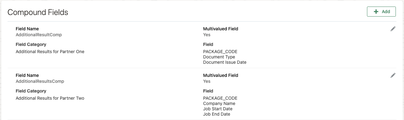Click first PACKAGE_CODE field entry

(220, 52)
